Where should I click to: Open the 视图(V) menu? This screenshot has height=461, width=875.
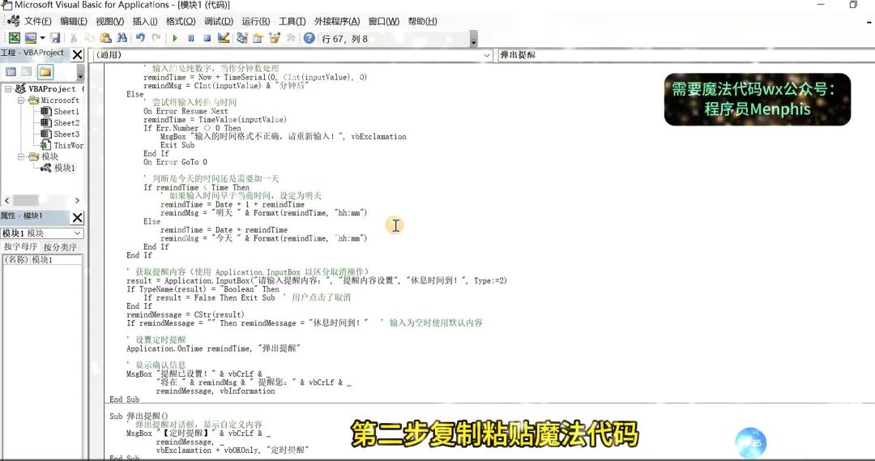pos(110,21)
